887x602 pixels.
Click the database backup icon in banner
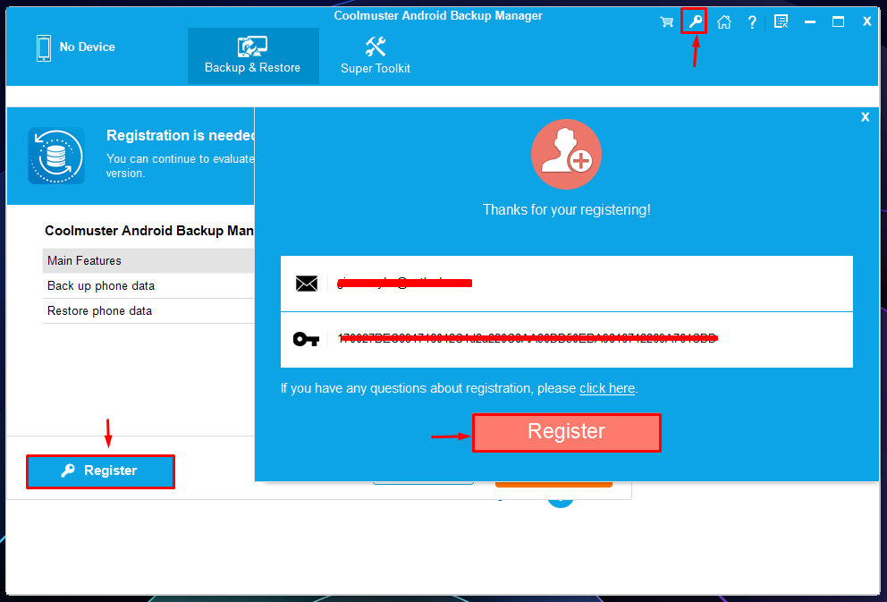(56, 156)
